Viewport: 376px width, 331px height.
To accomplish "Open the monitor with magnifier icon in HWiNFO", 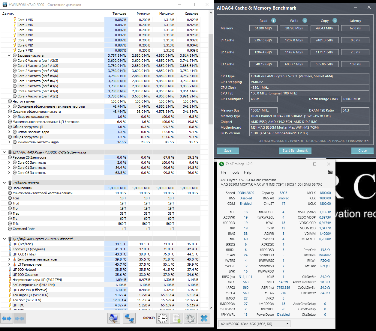I will point(114,318).
